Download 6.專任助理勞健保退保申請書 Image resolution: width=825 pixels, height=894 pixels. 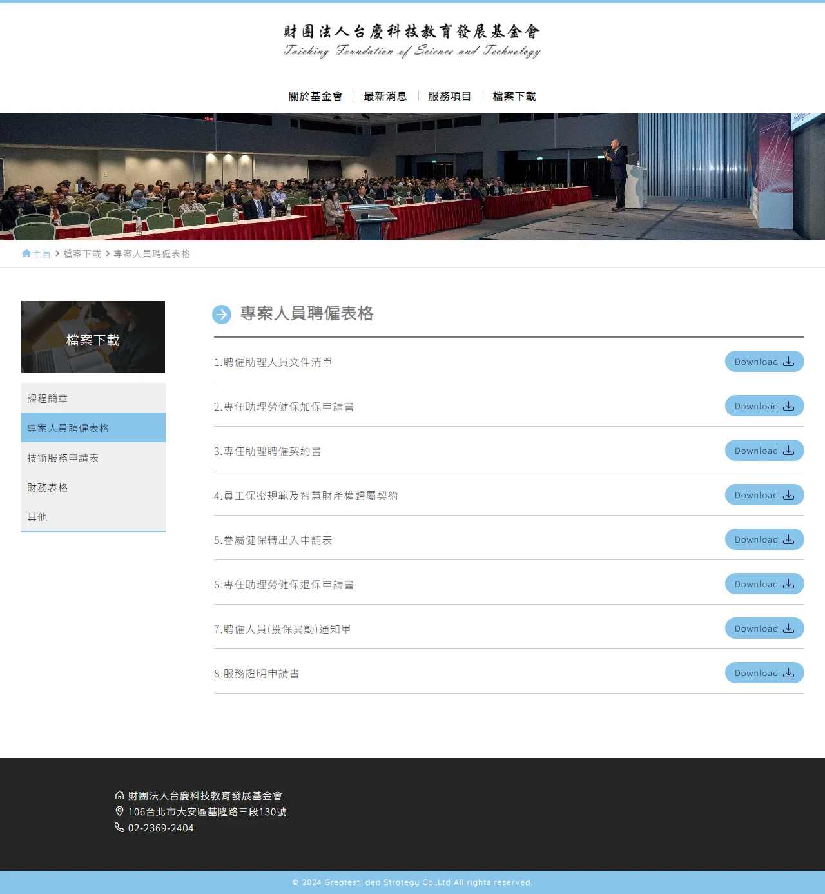(764, 584)
